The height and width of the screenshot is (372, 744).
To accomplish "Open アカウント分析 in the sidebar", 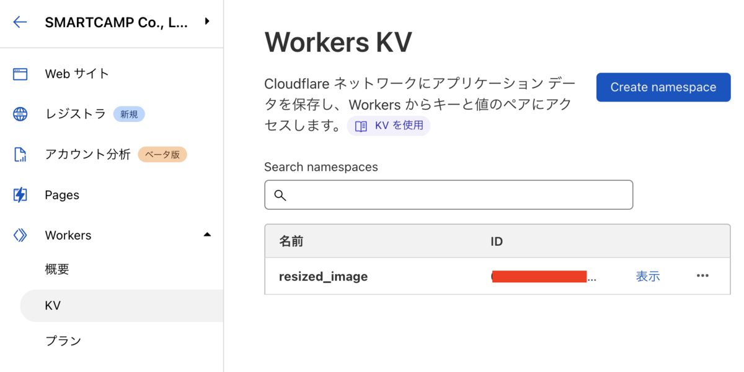I will (87, 154).
